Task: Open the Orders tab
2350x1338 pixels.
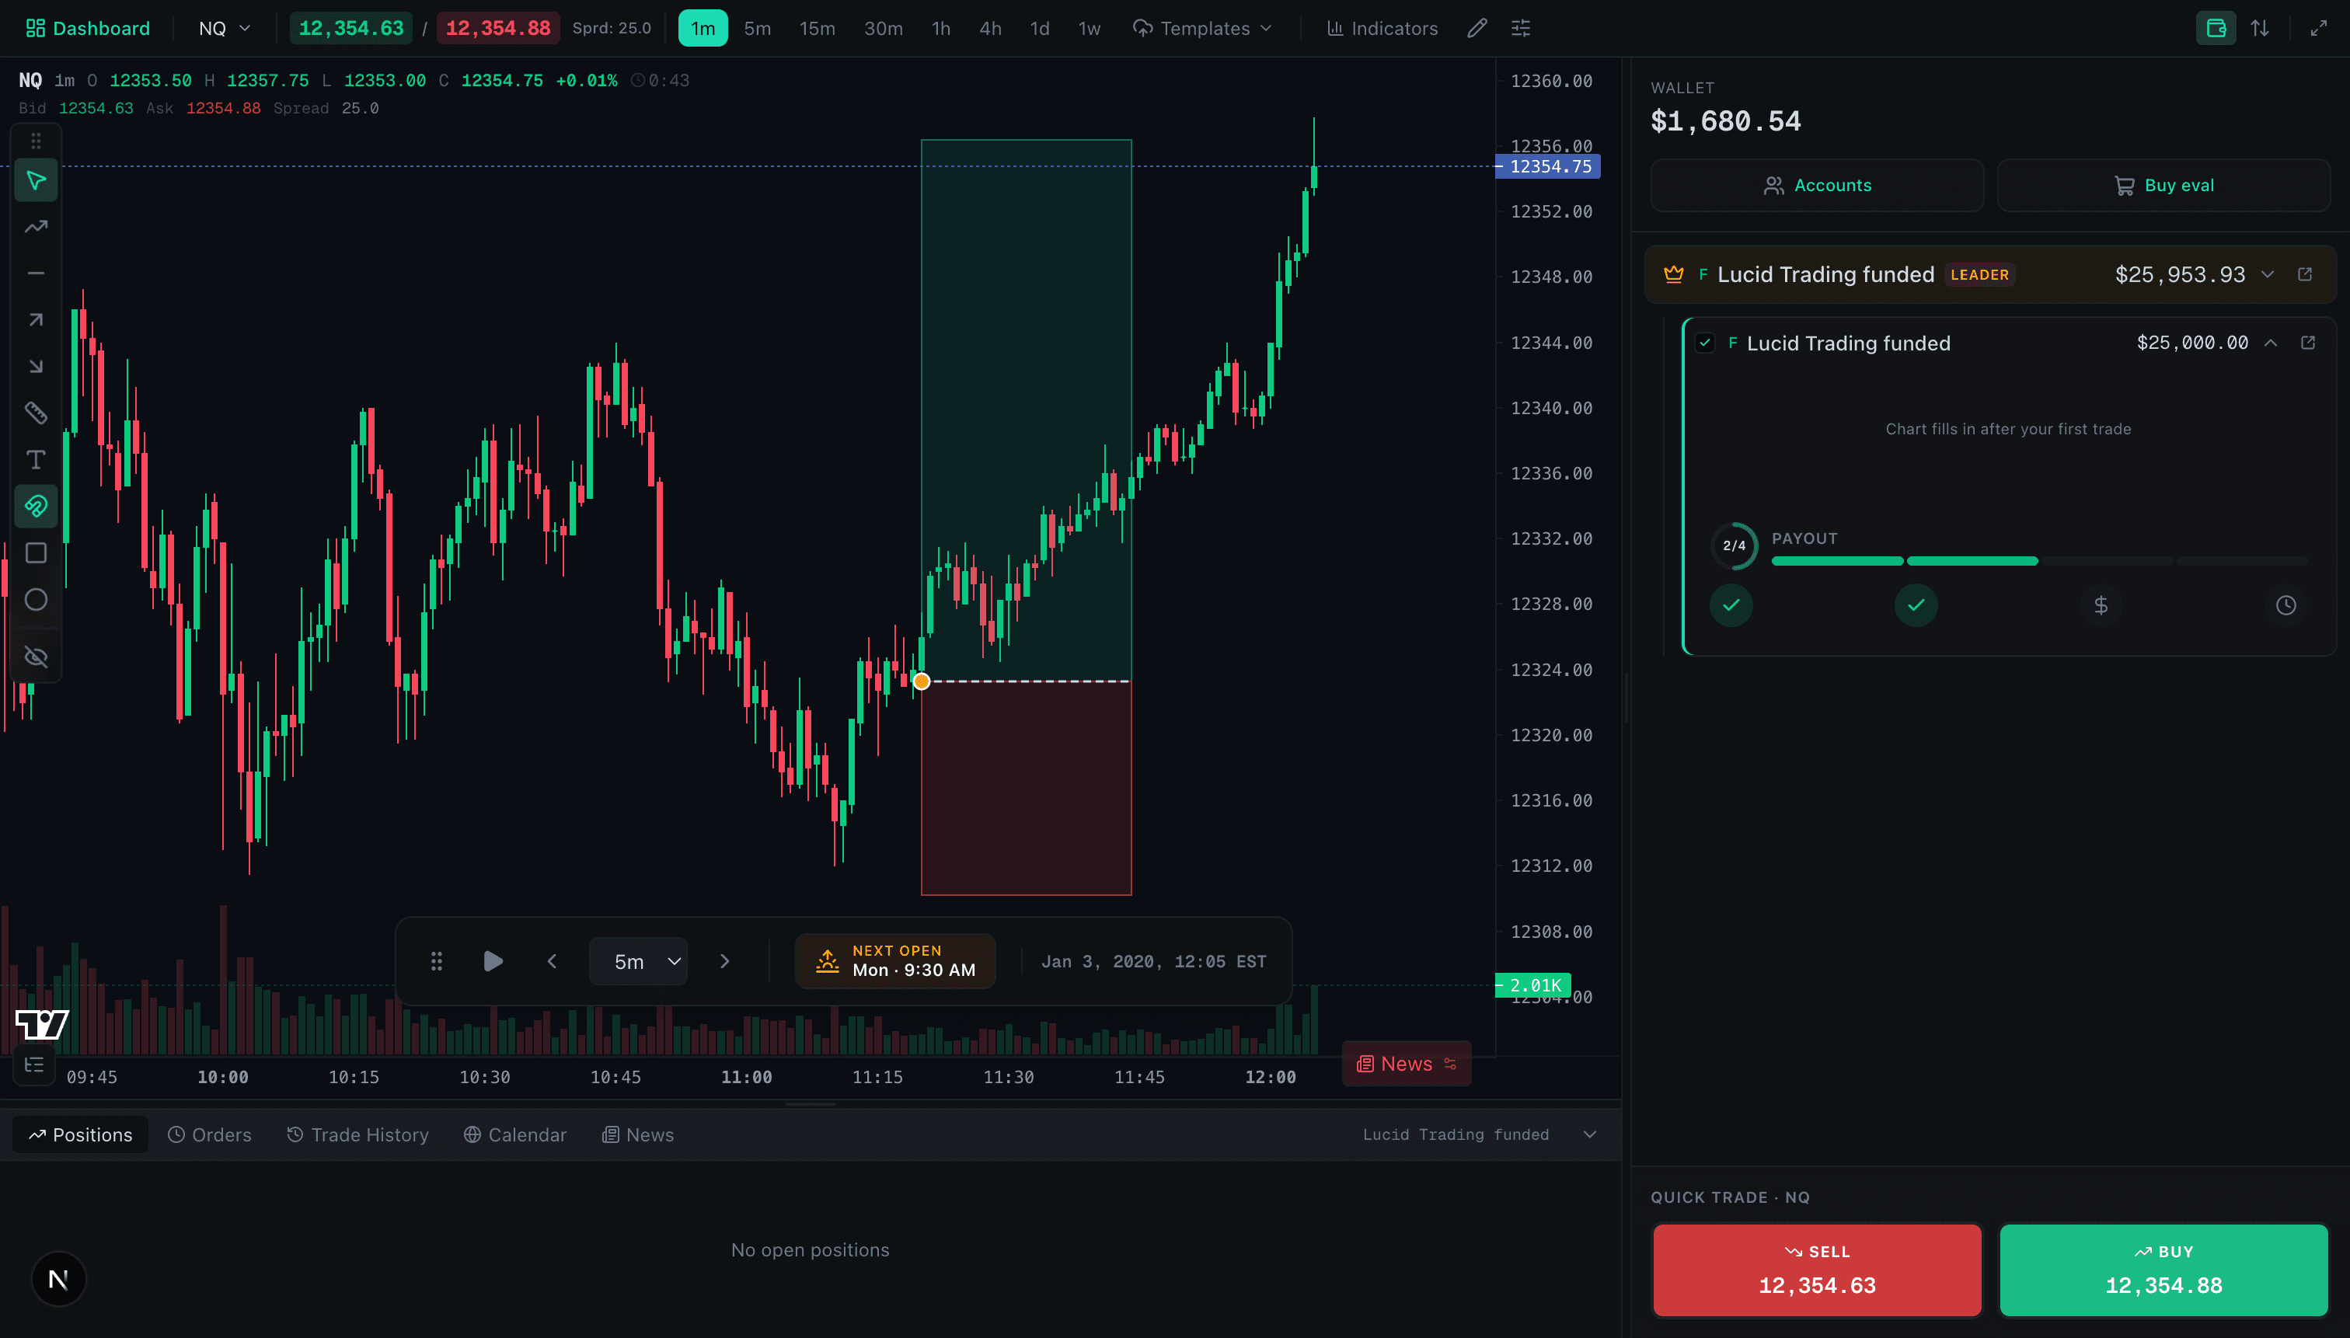Action: (210, 1135)
